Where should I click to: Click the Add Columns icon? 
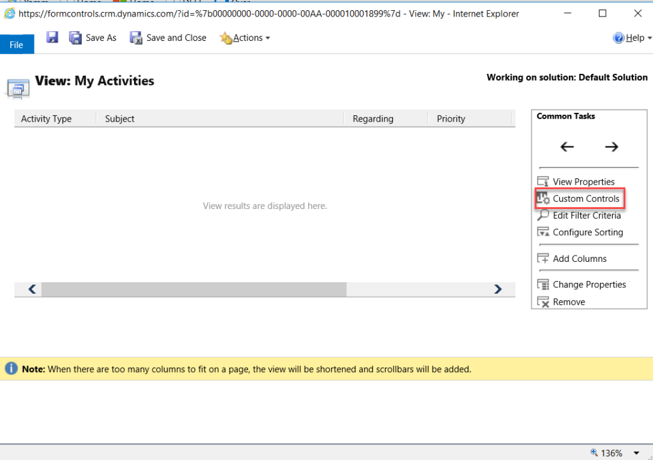click(x=543, y=259)
